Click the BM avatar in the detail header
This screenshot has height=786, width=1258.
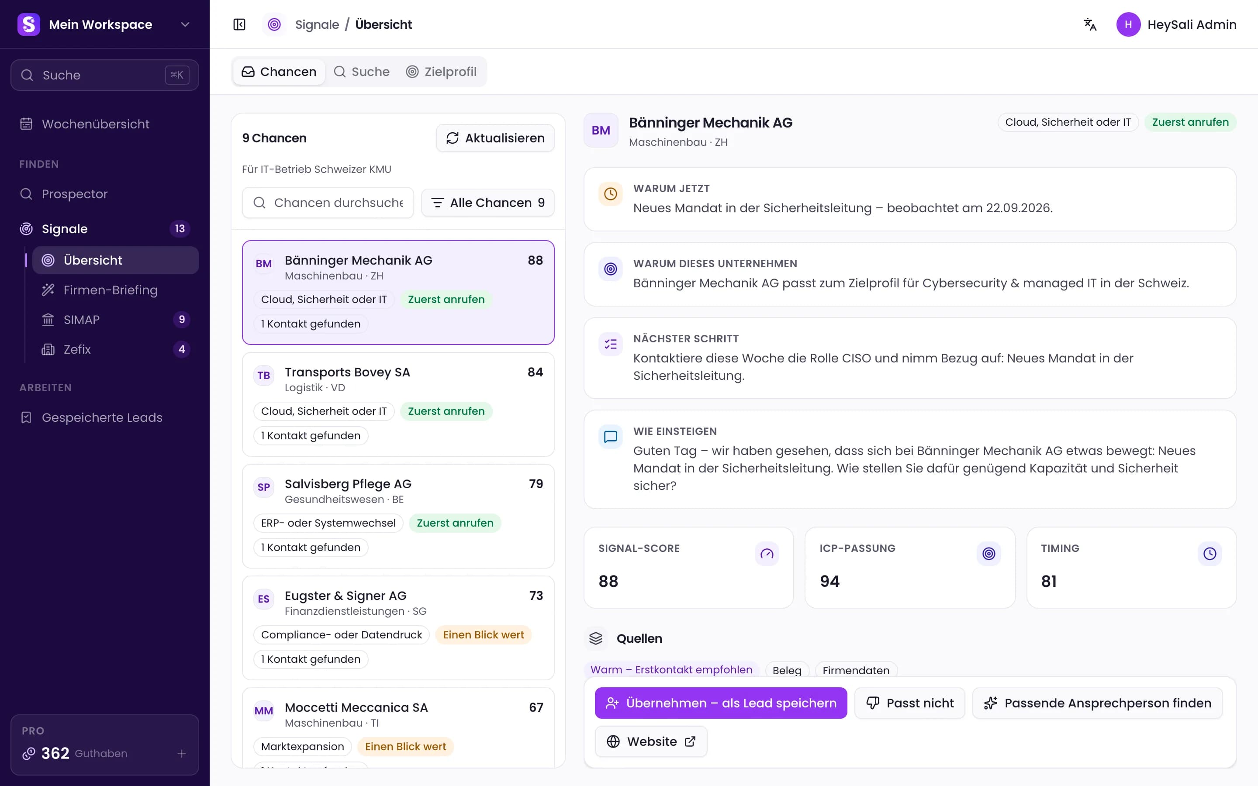[601, 131]
